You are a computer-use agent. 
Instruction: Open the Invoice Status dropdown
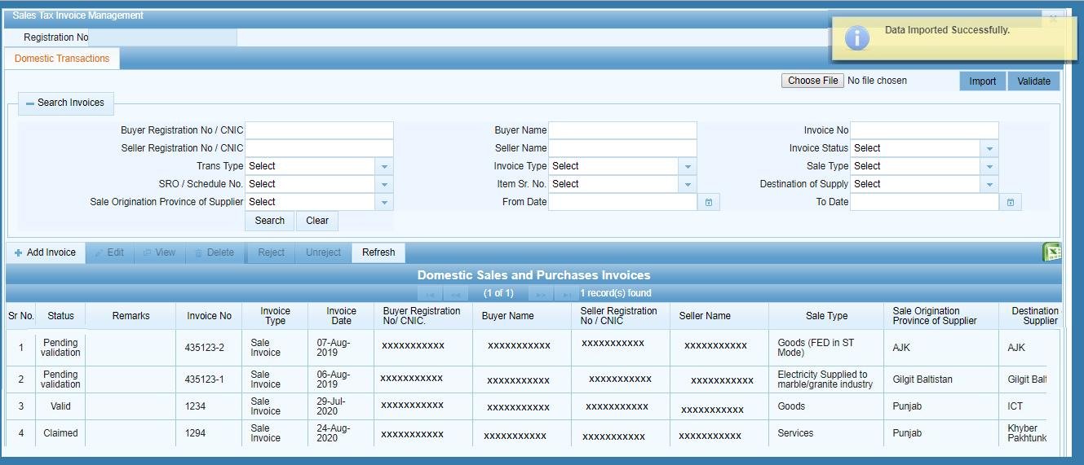point(989,148)
